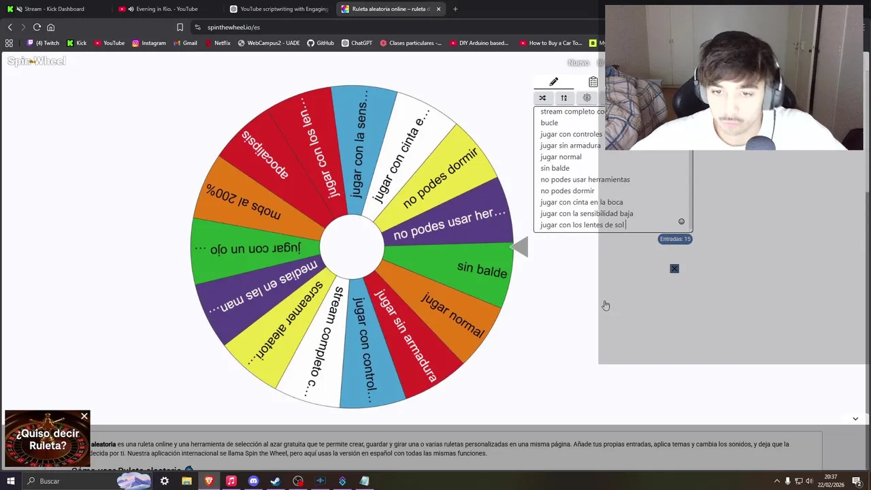Click the entry "jugar normal" in list
Image resolution: width=871 pixels, height=490 pixels.
(561, 157)
